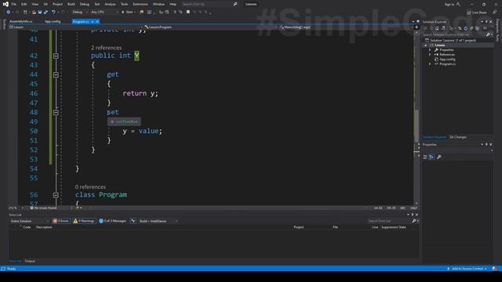The width and height of the screenshot is (502, 282).
Task: Click the Description column header
Action: (44, 227)
